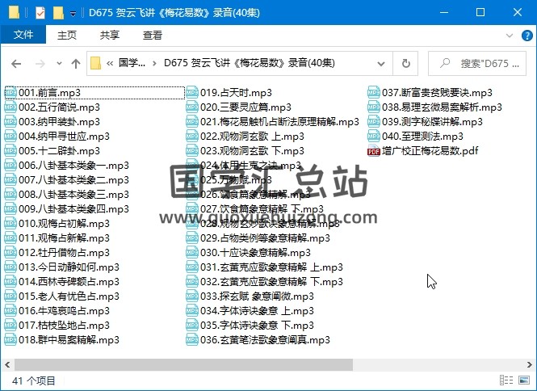
Task: Open the 文件 menu tab
Action: tap(23, 35)
